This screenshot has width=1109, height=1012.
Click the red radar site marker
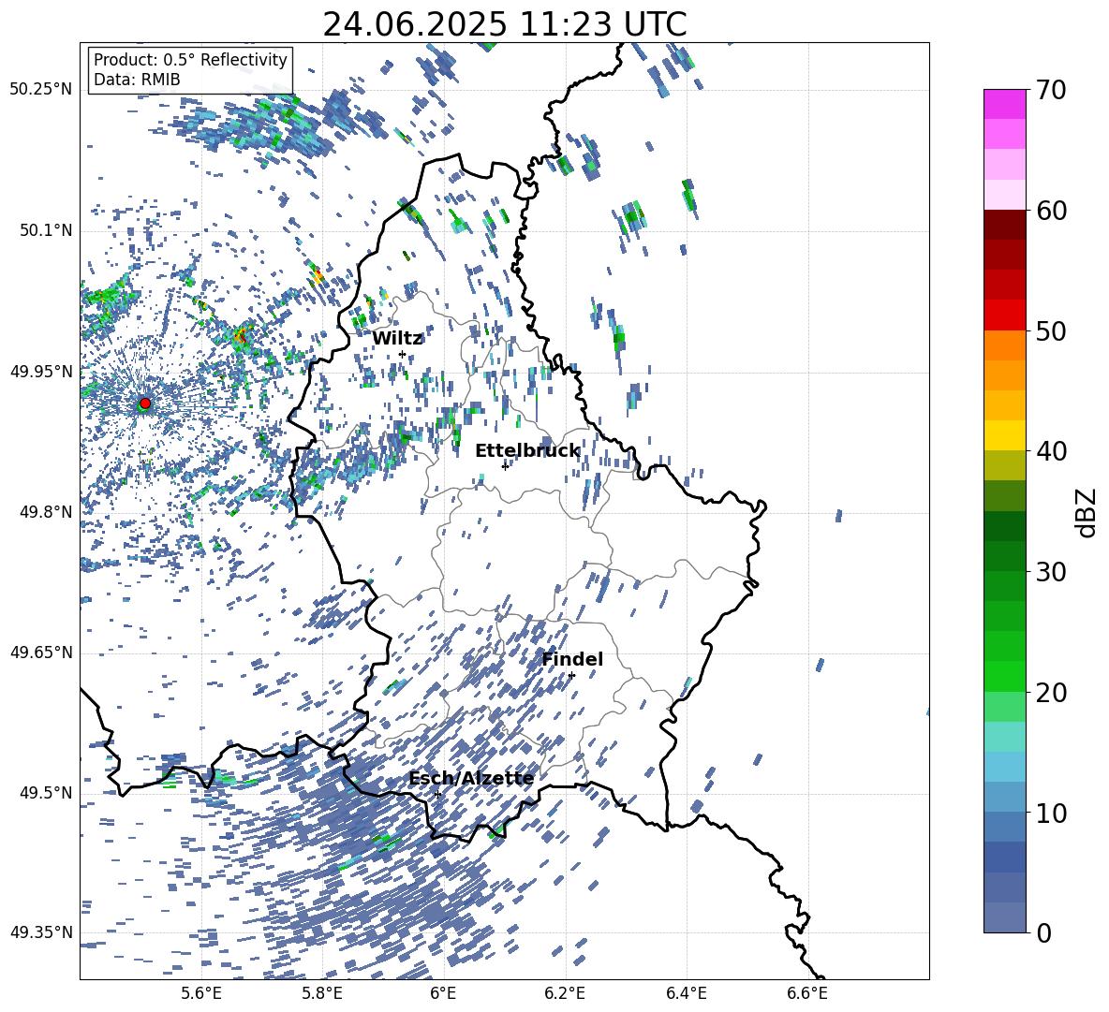145,403
